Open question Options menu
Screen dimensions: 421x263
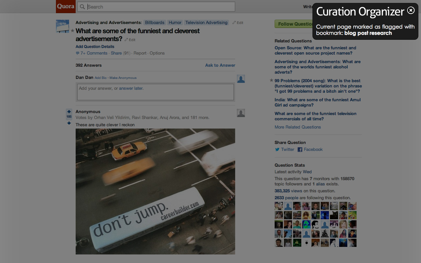pyautogui.click(x=157, y=53)
